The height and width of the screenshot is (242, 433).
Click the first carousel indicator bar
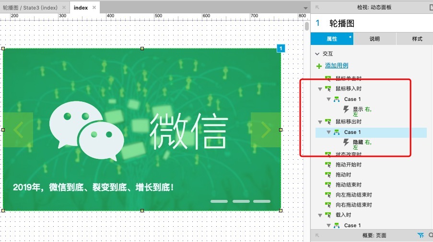219,201
